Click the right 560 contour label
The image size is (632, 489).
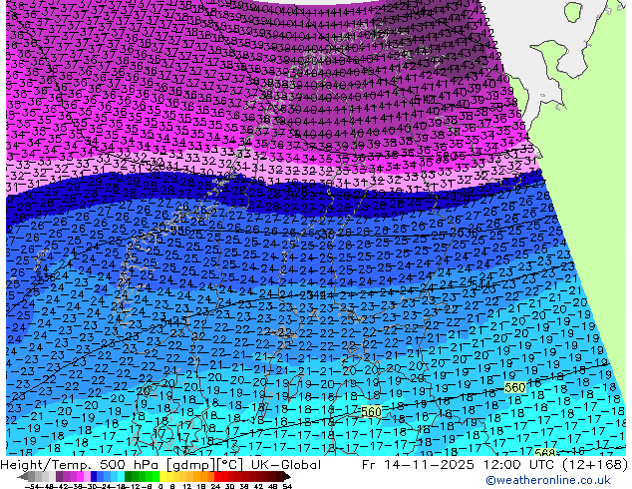click(x=514, y=387)
